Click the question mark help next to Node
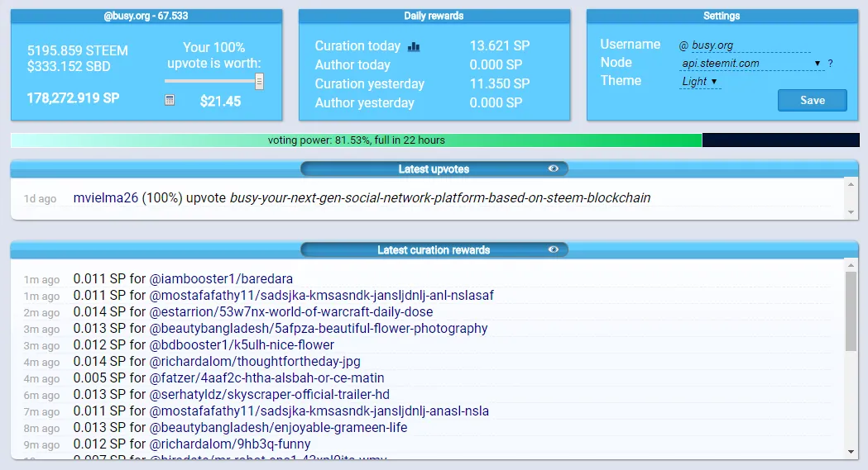This screenshot has height=470, width=868. (x=831, y=64)
